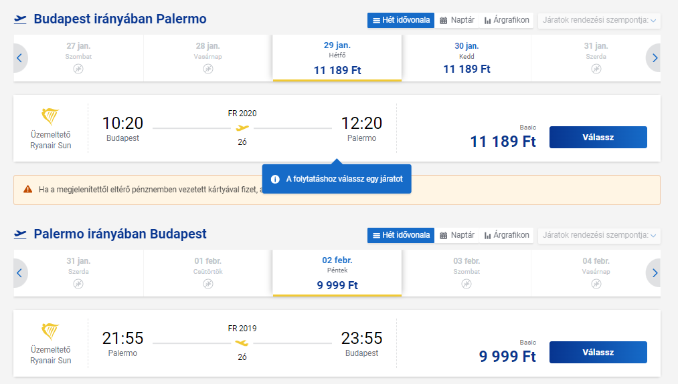The image size is (678, 384).
Task: Select 30 jan. Kedd outbound date
Action: (x=467, y=58)
